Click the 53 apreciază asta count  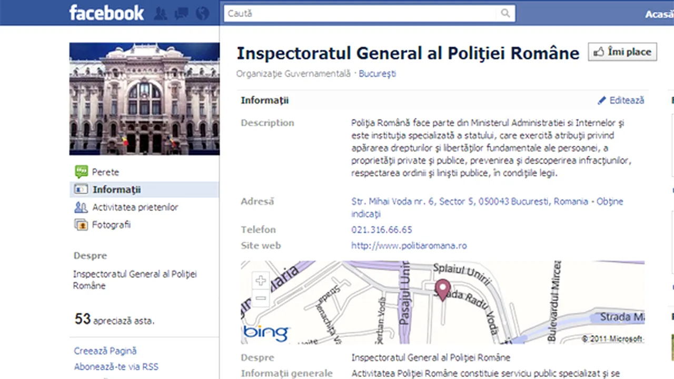coord(114,319)
